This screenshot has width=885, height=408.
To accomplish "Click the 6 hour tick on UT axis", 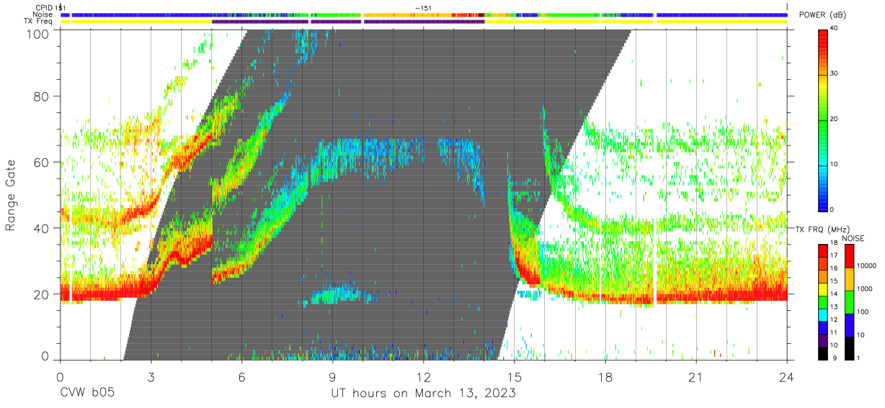I will tap(241, 376).
